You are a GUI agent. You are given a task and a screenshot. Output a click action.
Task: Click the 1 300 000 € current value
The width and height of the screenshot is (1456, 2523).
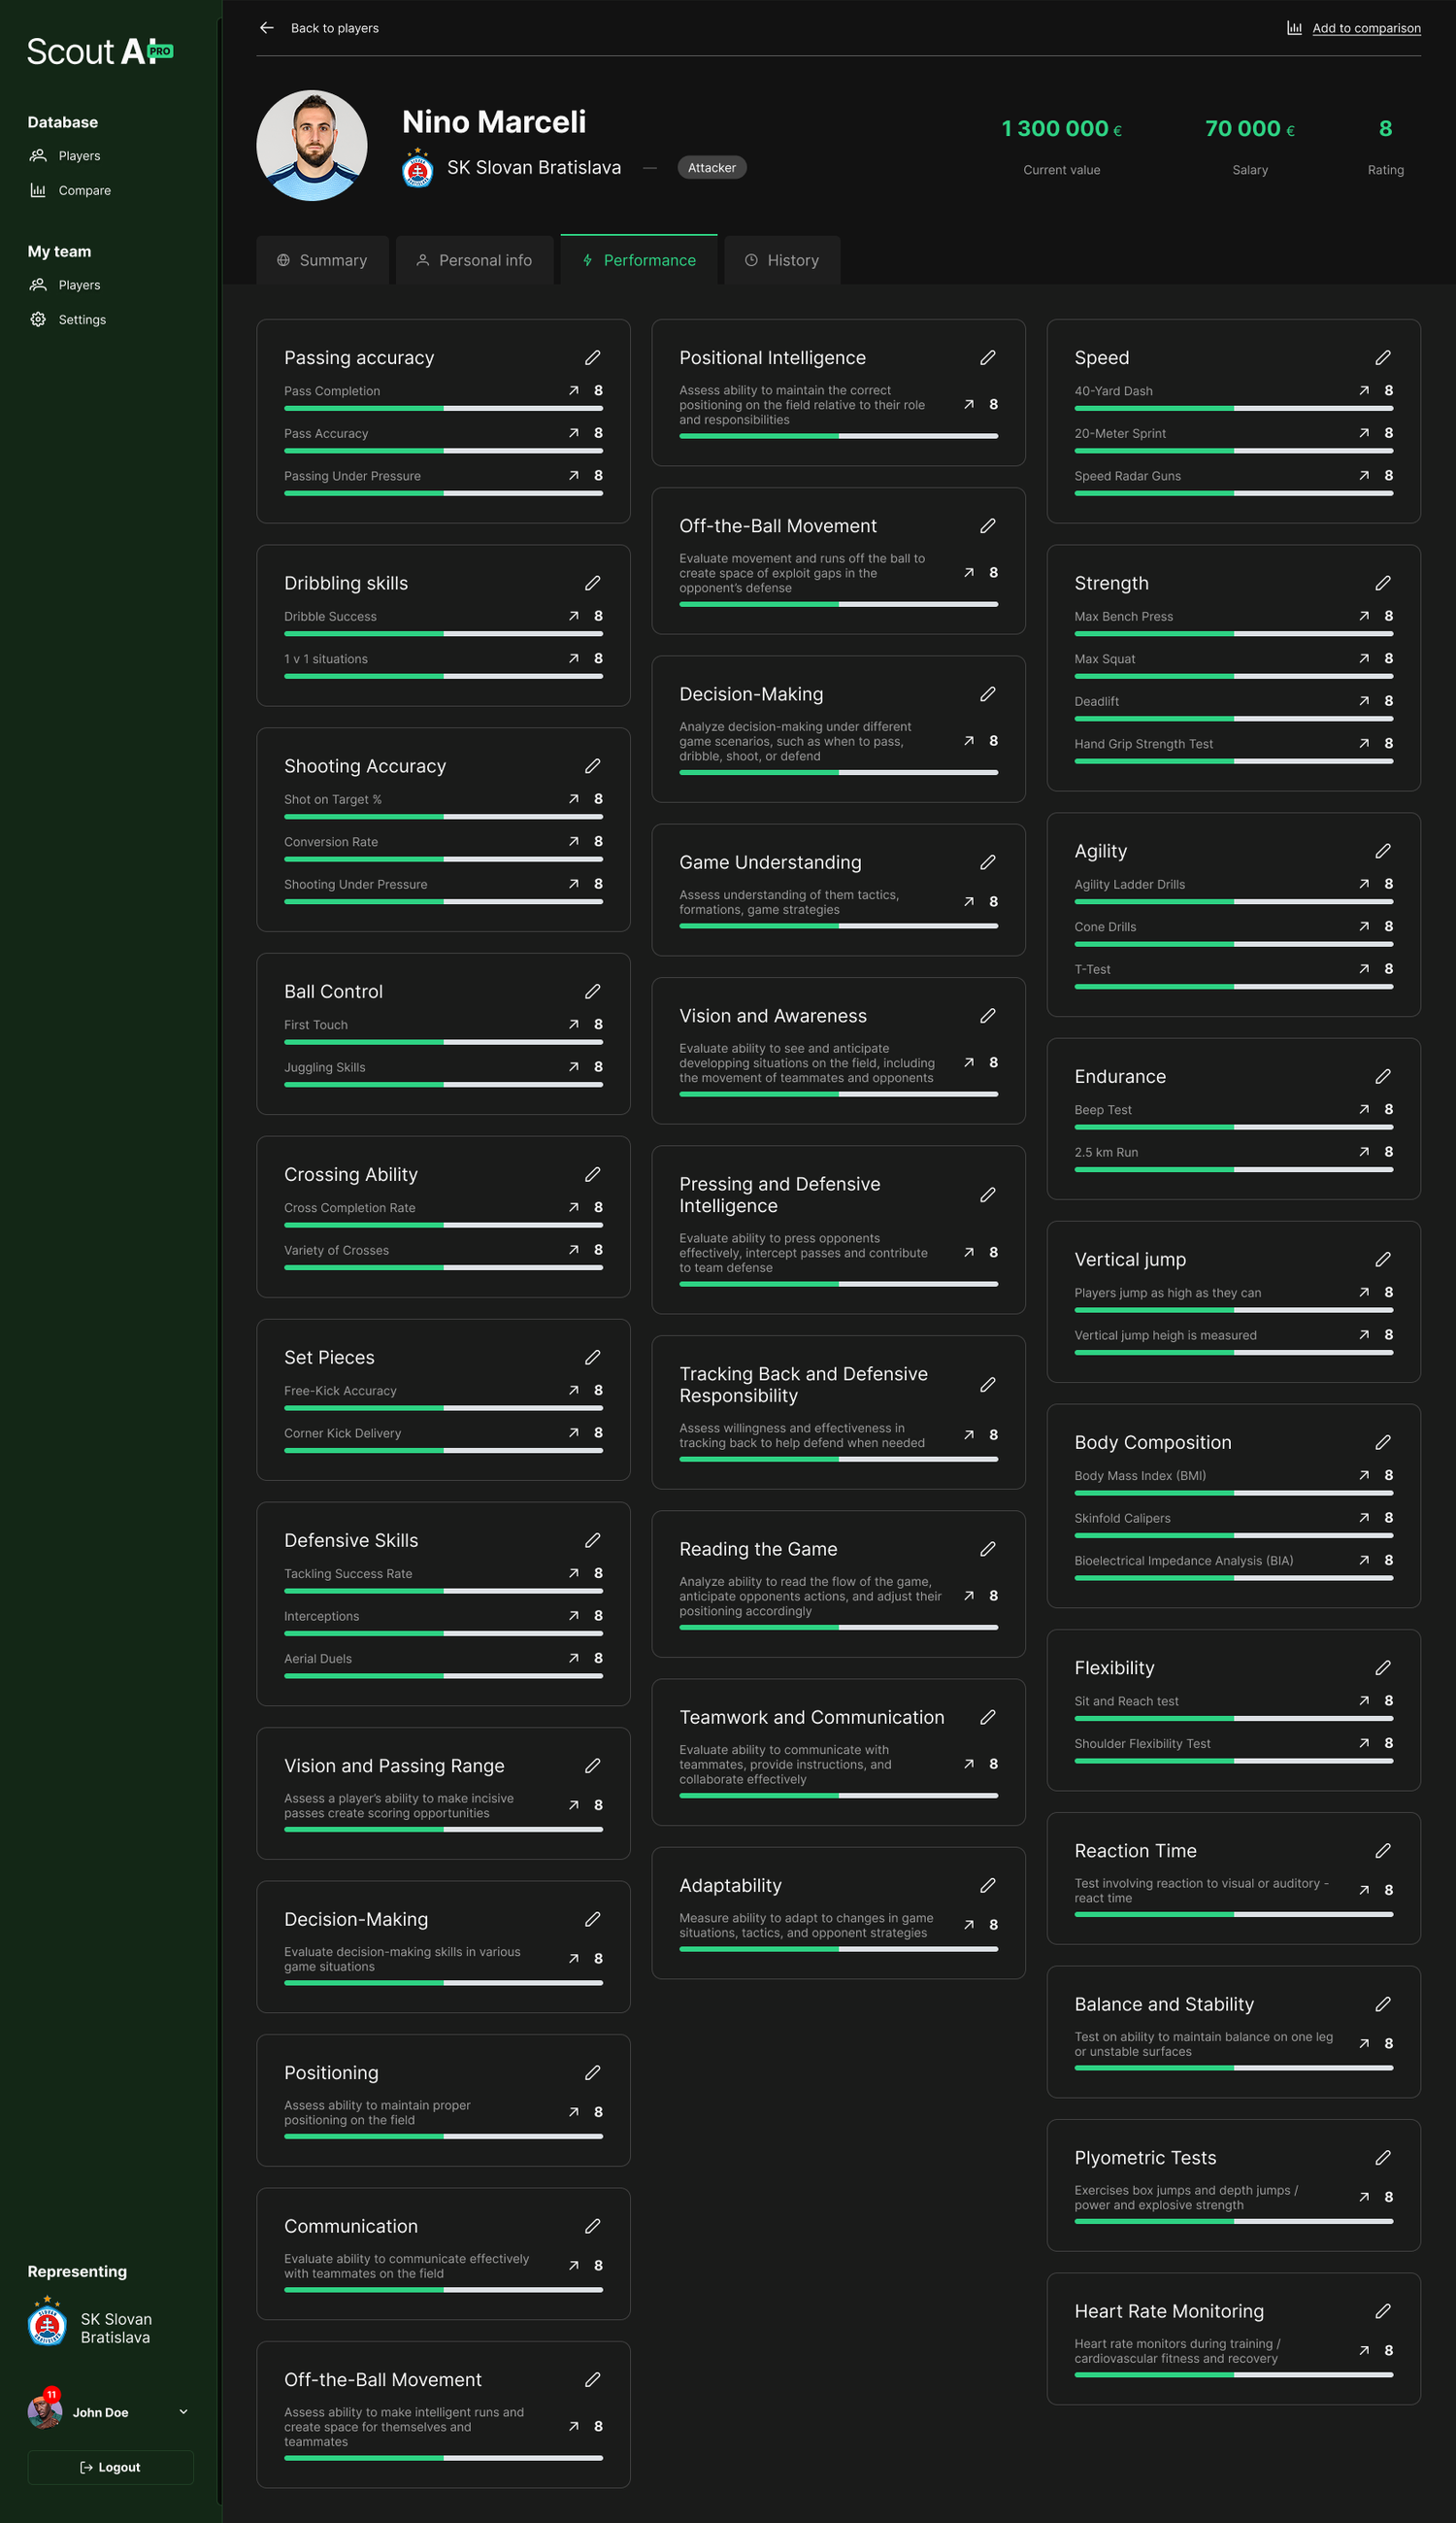click(x=1061, y=129)
